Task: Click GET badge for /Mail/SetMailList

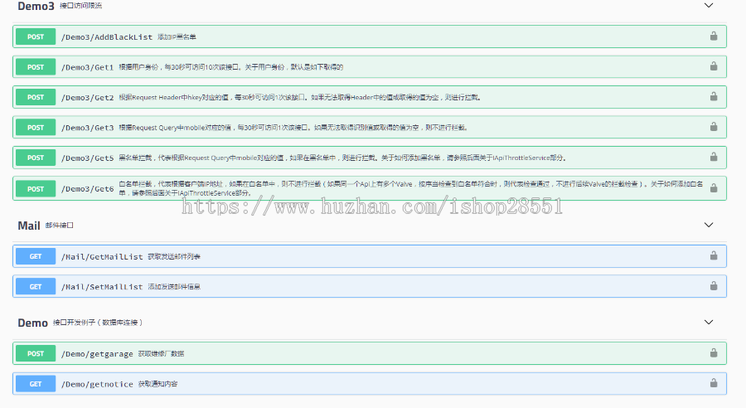Action: click(x=36, y=287)
